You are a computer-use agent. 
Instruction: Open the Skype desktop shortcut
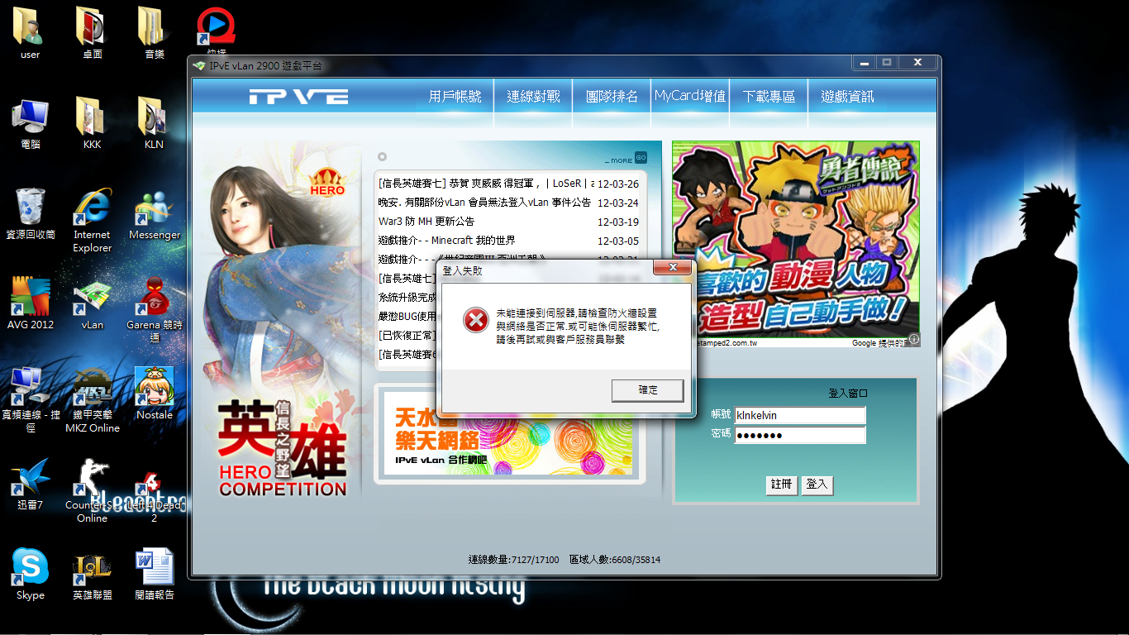pyautogui.click(x=30, y=570)
